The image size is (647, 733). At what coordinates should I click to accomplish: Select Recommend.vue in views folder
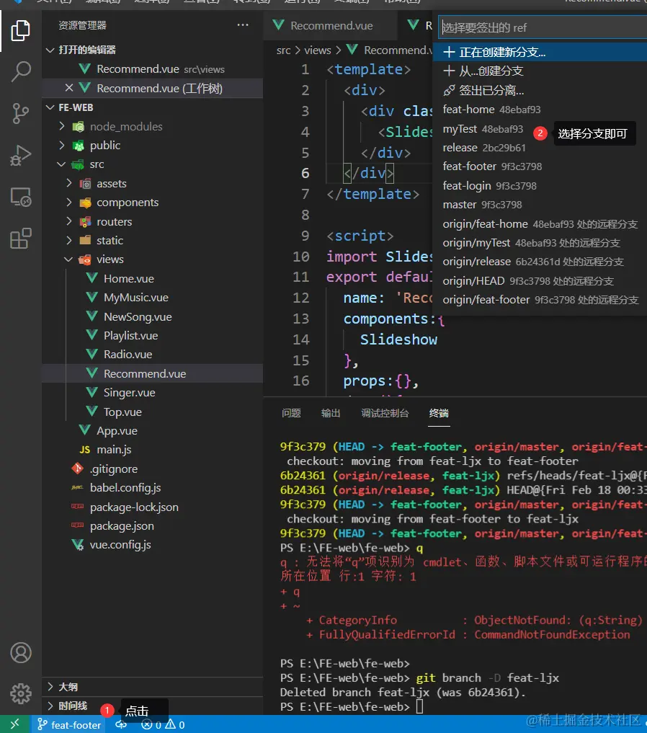pyautogui.click(x=152, y=373)
